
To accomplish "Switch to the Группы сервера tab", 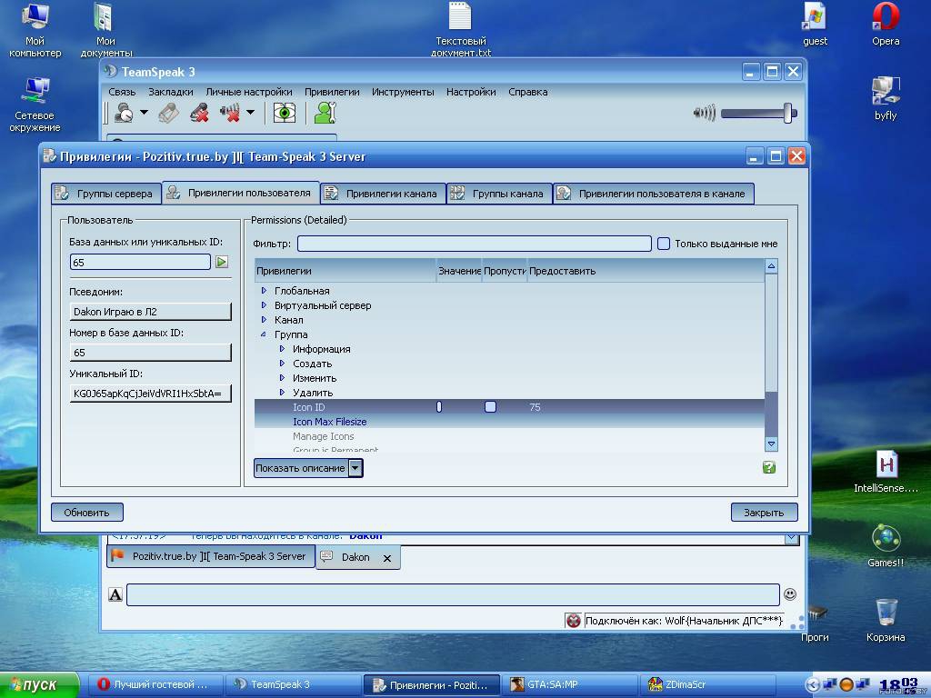I will coord(106,194).
